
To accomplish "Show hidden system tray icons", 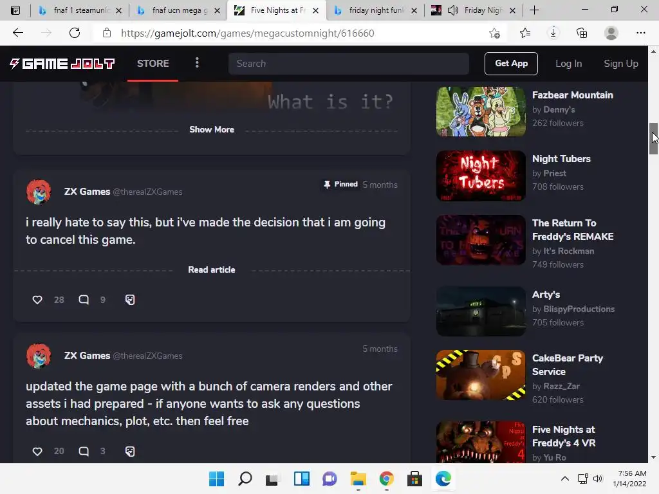I will 565,479.
